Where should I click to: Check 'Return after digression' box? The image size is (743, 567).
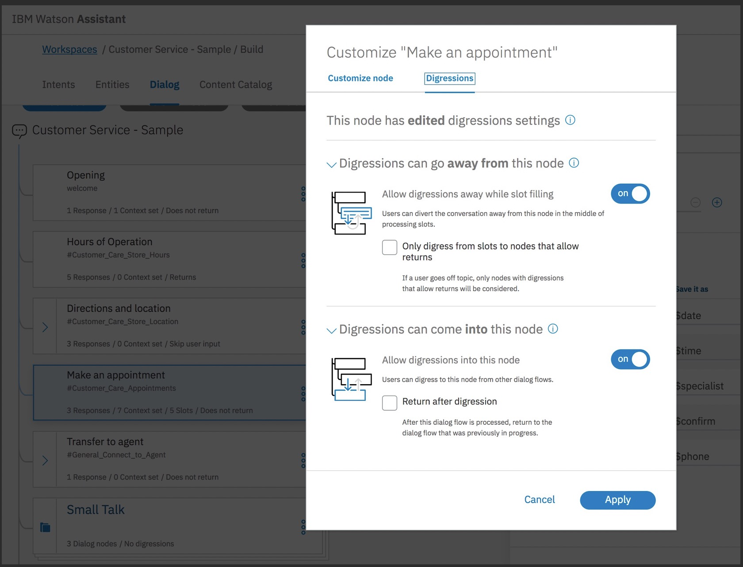click(x=390, y=403)
